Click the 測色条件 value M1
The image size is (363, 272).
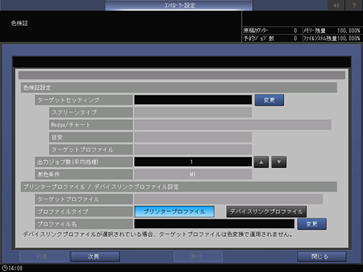tap(193, 175)
